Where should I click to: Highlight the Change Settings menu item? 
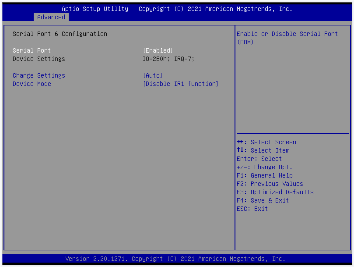pyautogui.click(x=39, y=75)
